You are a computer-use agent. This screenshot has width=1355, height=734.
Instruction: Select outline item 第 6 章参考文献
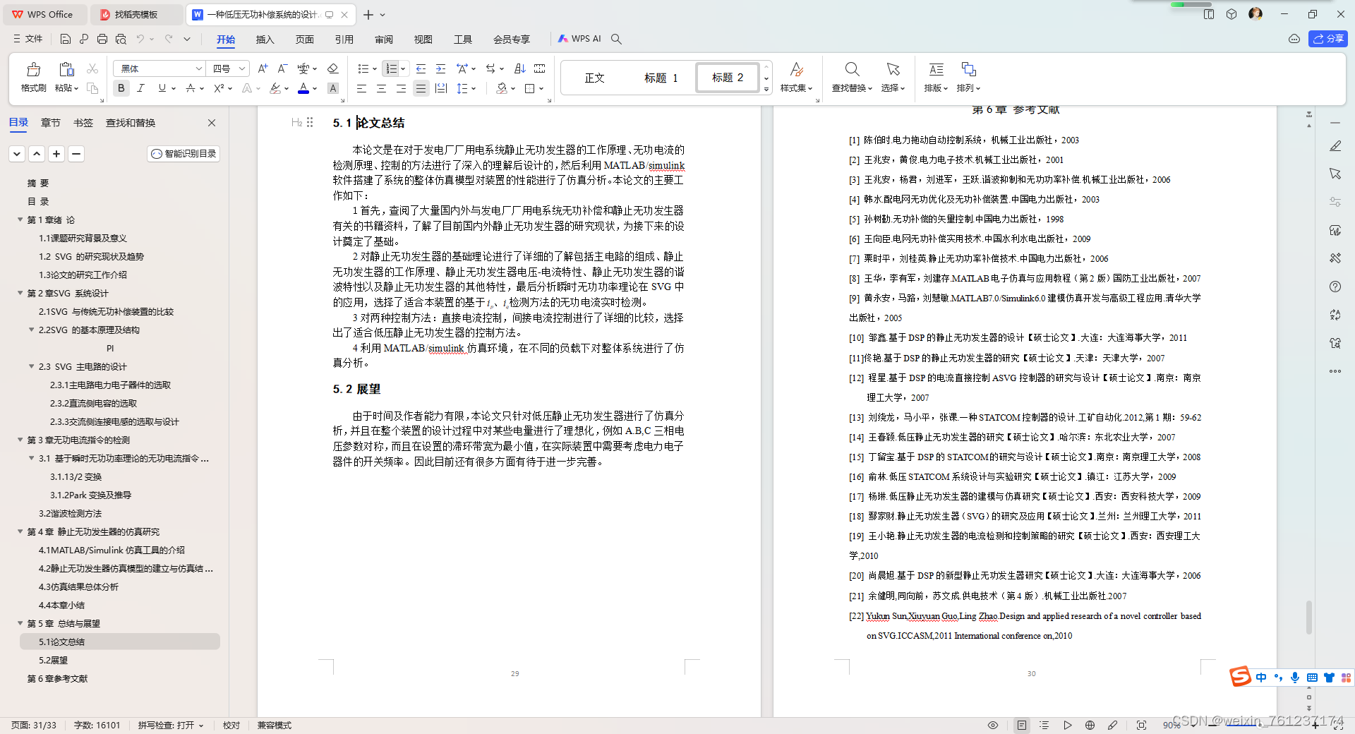(57, 678)
